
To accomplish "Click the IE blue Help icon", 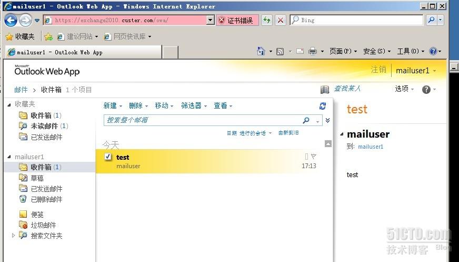I will [433, 51].
